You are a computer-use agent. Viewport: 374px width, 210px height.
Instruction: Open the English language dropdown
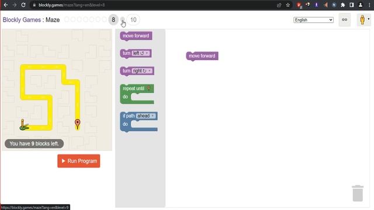[x=313, y=20]
